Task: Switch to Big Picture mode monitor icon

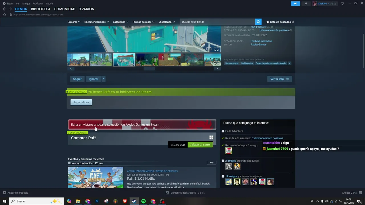Action: pos(342,3)
